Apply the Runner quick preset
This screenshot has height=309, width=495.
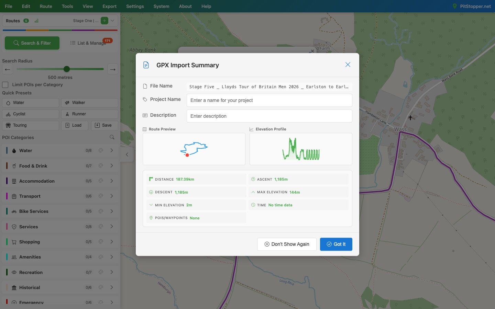point(90,114)
